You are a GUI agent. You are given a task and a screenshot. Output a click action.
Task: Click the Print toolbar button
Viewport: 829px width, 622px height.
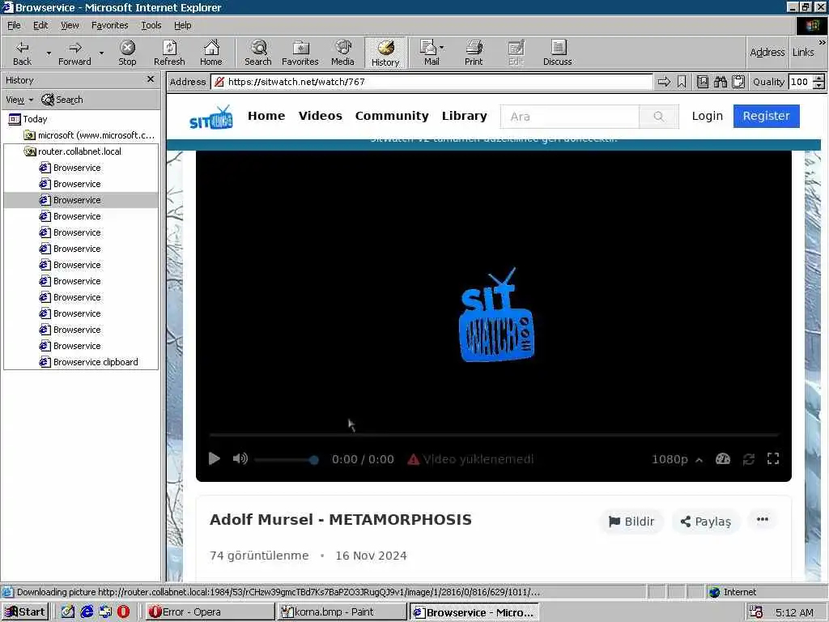click(474, 53)
